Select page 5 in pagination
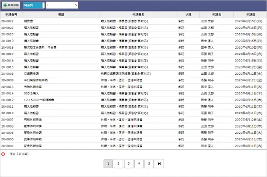 149,164
